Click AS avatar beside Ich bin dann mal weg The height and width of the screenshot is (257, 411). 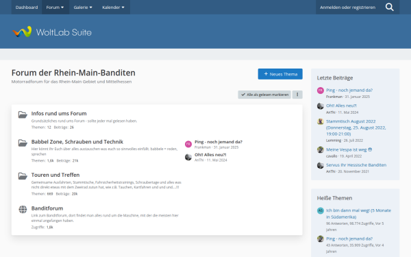pyautogui.click(x=321, y=210)
